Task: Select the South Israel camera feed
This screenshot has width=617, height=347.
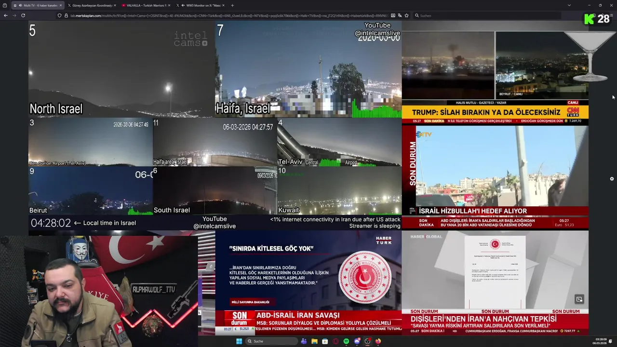Action: (x=215, y=190)
